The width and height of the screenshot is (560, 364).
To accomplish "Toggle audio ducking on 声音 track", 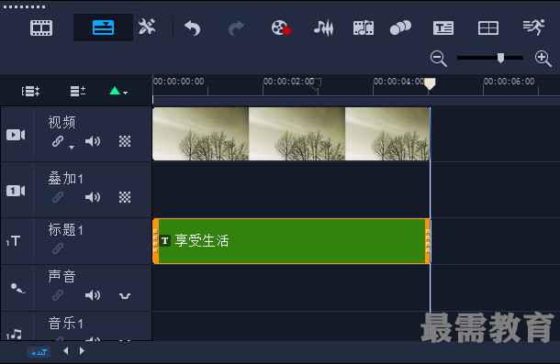I will click(125, 296).
